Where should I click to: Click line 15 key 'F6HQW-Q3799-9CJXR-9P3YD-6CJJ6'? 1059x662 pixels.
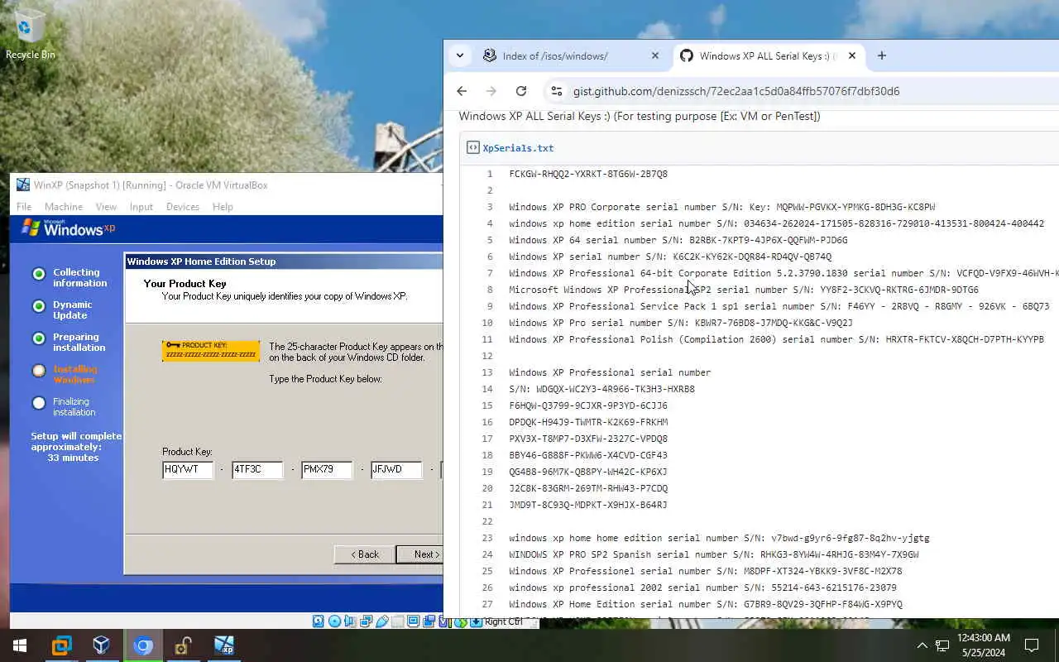pos(588,405)
